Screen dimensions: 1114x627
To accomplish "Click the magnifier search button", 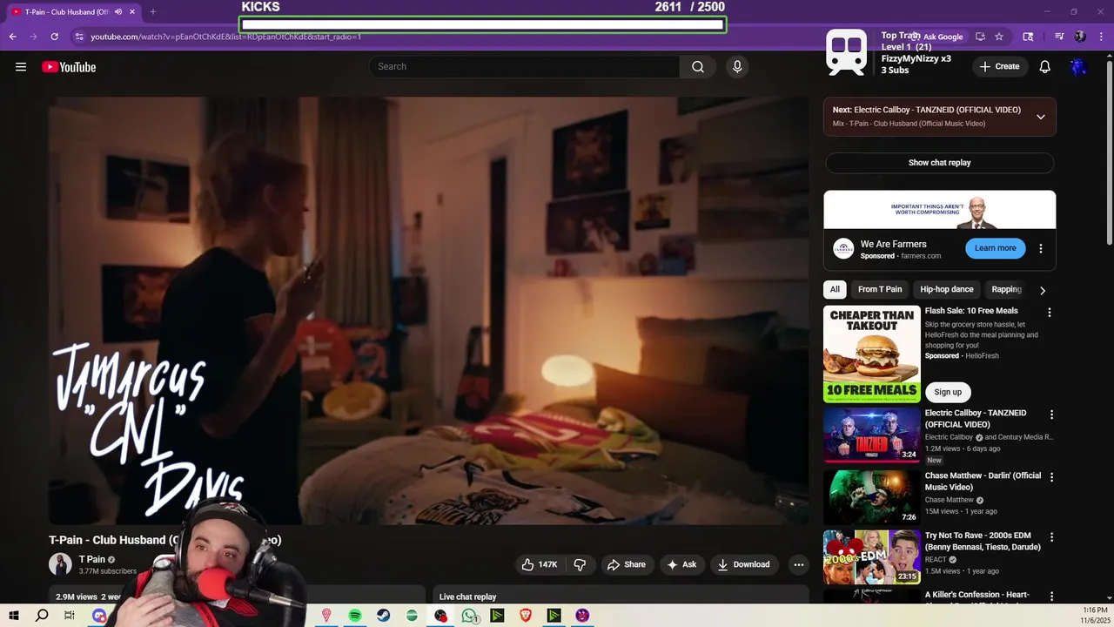I will click(x=698, y=67).
